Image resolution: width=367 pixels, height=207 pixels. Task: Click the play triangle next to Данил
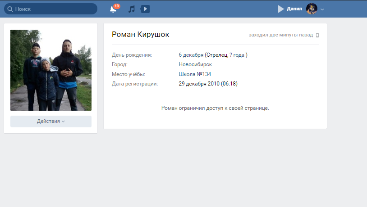280,9
